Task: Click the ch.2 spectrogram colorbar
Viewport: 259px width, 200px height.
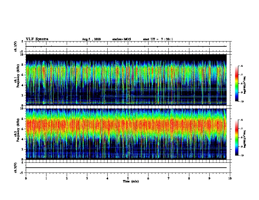Action: 236,138
